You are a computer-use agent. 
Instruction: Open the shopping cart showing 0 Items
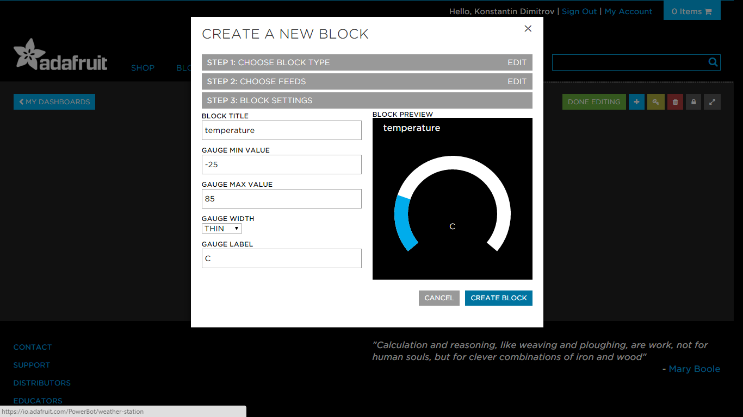pos(692,11)
